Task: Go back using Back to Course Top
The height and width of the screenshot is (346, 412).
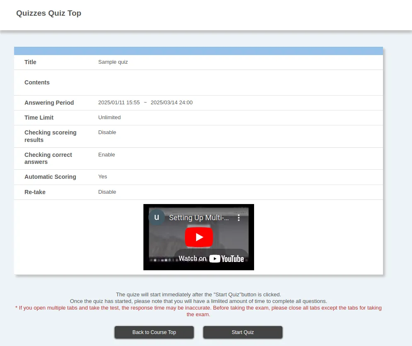Action: pos(154,332)
